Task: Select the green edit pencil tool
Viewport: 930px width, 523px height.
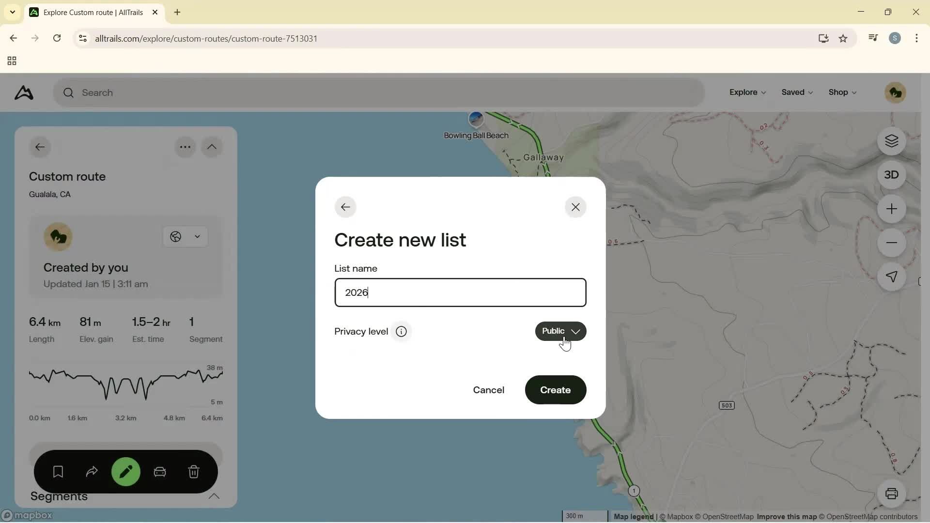Action: coord(125,471)
